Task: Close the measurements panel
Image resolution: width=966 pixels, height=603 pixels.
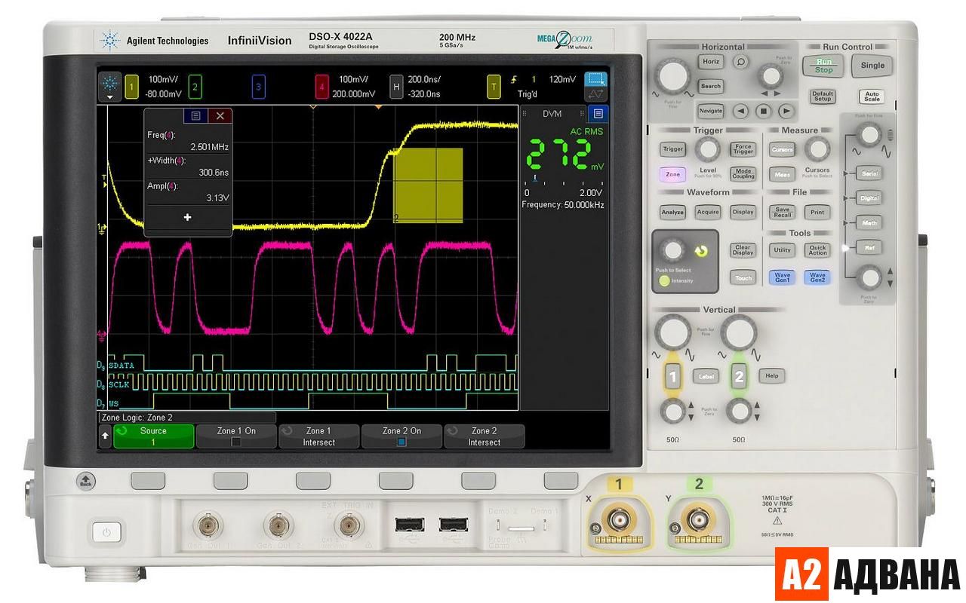Action: point(220,115)
